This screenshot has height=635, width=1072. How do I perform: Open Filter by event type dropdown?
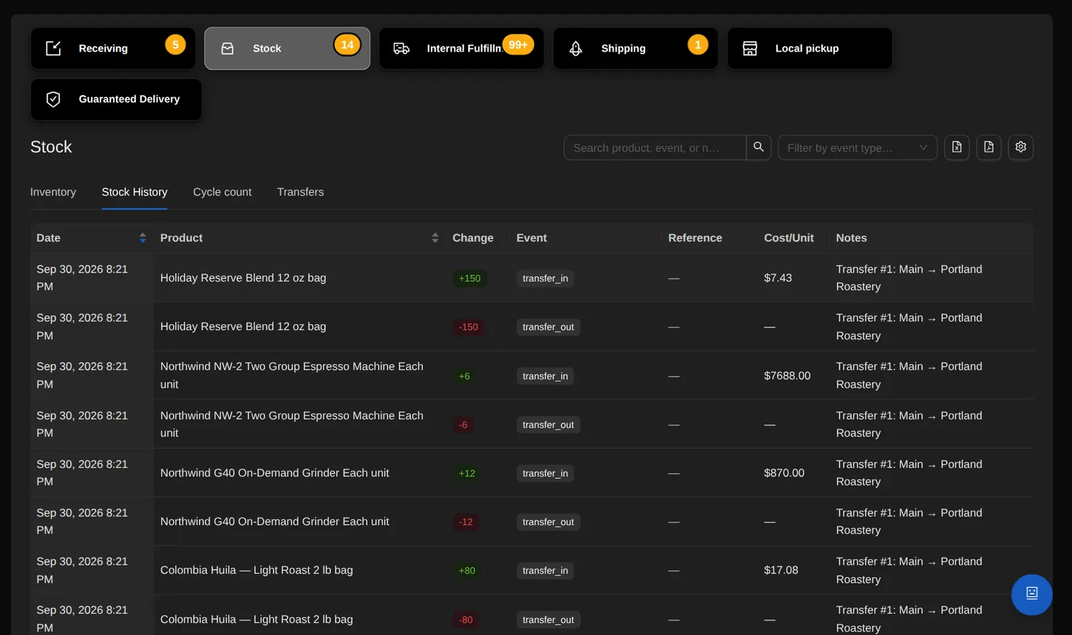coord(858,147)
